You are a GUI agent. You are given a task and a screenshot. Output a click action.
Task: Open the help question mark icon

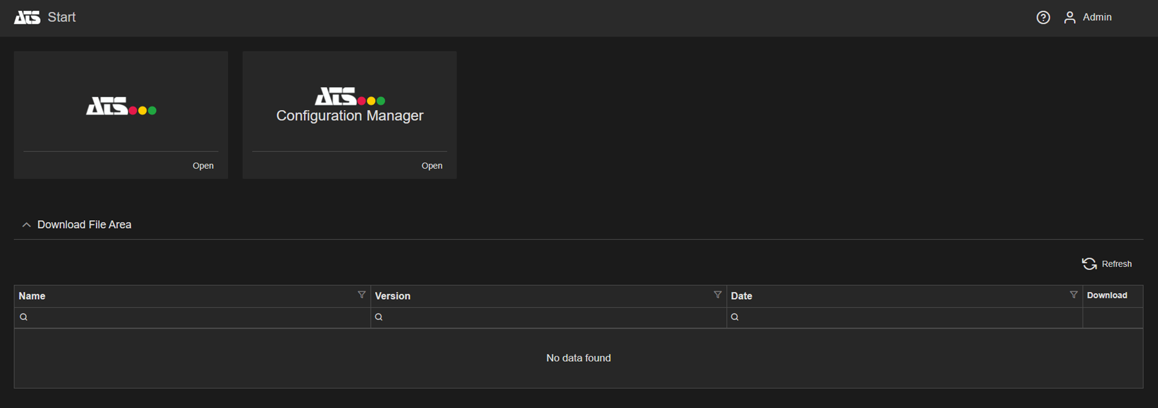[x=1043, y=18]
